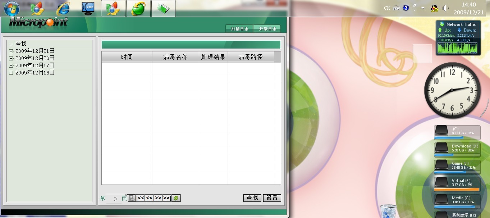
Task: Select 2009年12月21日 date label in tree
Action: coord(35,51)
